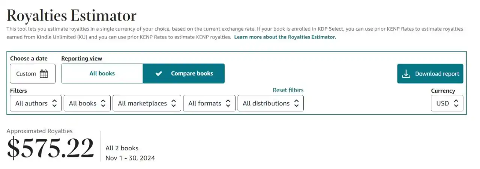Open the Custom date picker
Viewport: 480px width, 169px height.
33,74
